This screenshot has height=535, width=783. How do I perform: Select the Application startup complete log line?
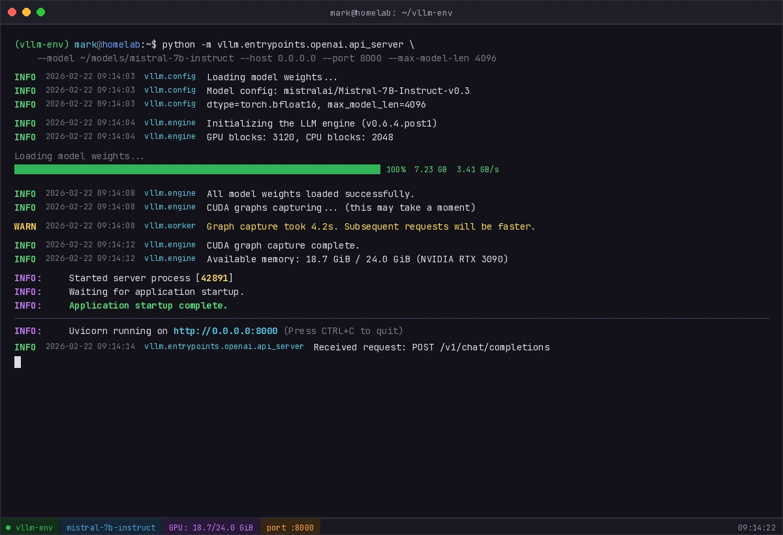tap(148, 305)
